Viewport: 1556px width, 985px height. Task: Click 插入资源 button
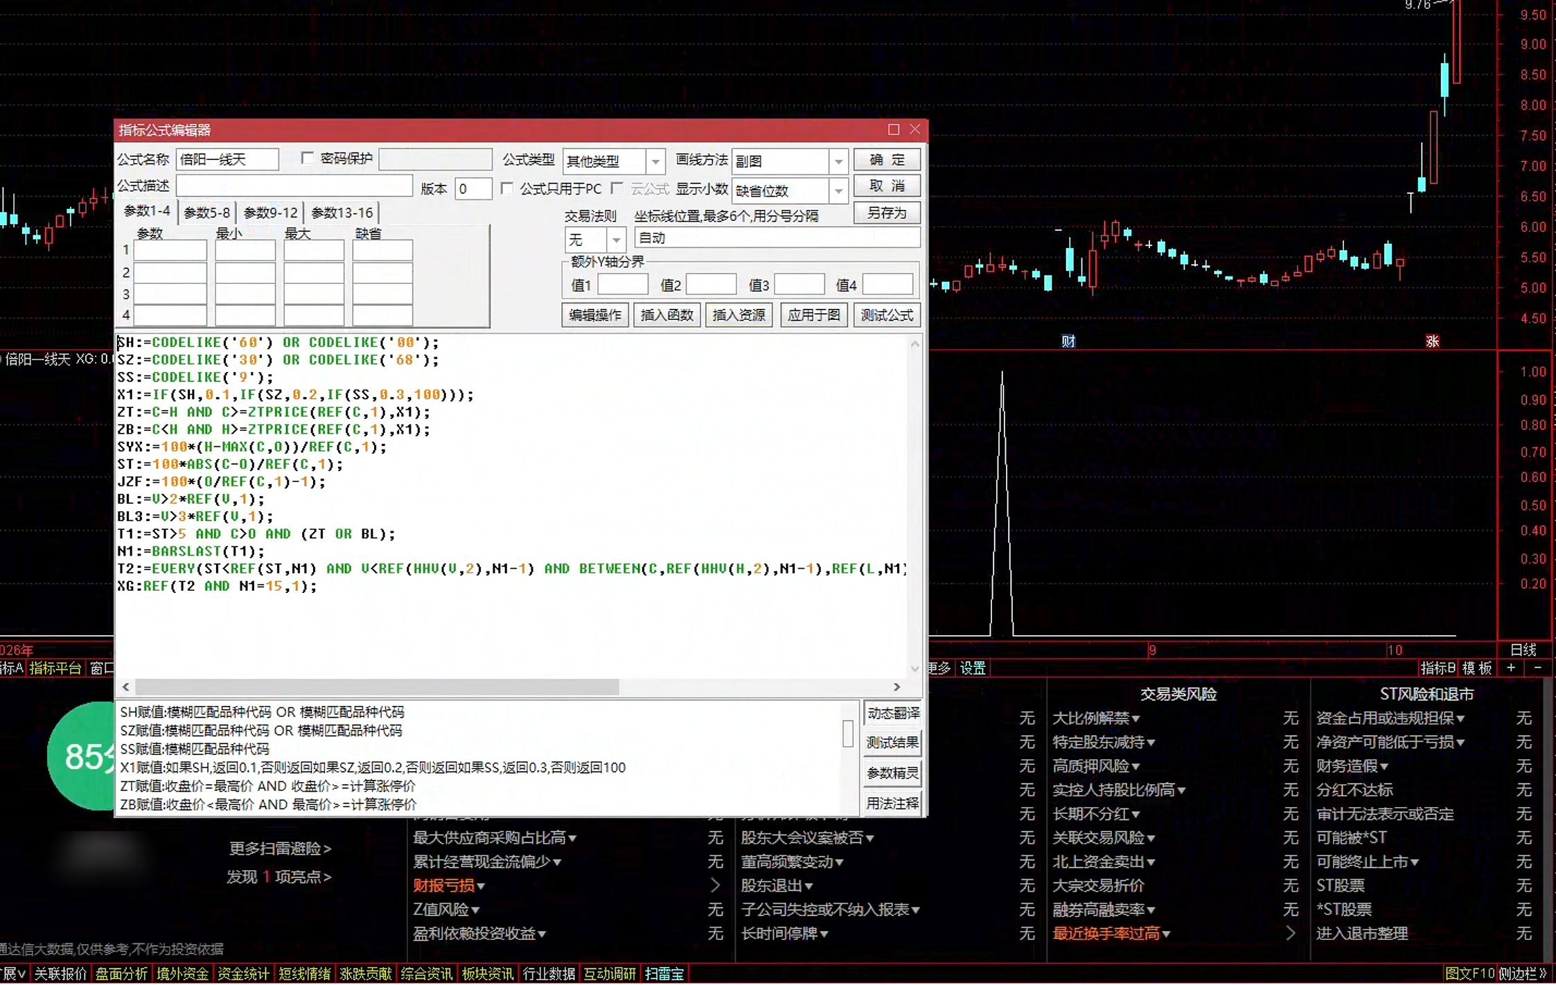point(739,315)
